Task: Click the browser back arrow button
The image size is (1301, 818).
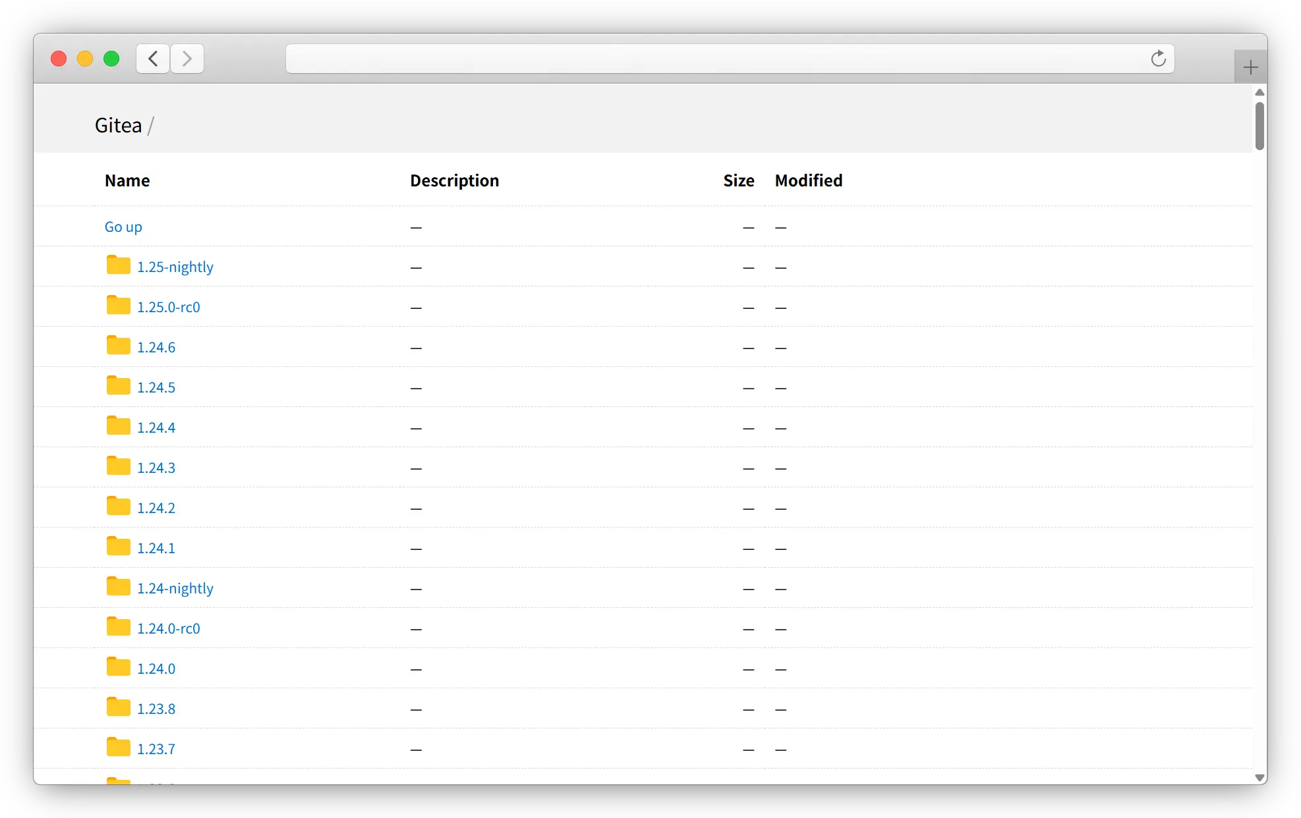Action: (153, 59)
